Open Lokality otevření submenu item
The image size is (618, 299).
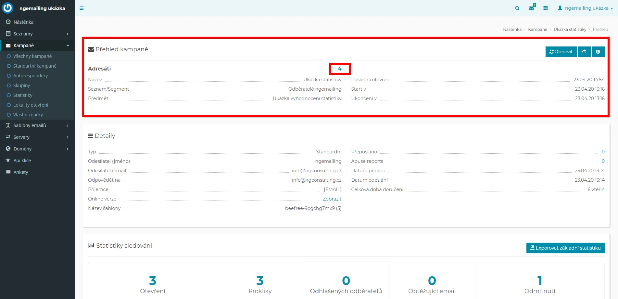click(31, 105)
